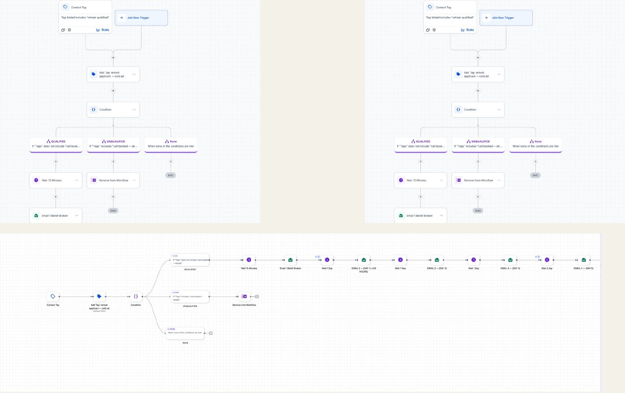Image resolution: width=625 pixels, height=393 pixels.
Task: Open Email 1 Belief Broken options in left canvas
Action: click(77, 216)
